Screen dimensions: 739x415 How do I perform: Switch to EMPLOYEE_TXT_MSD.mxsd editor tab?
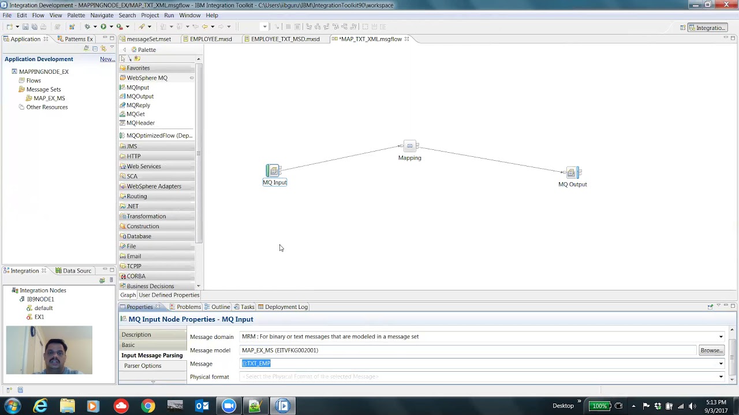click(285, 39)
